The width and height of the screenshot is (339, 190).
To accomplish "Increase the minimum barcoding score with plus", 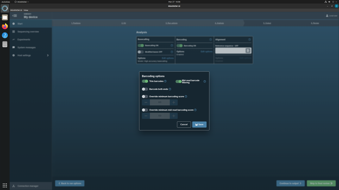I will pos(174,102).
